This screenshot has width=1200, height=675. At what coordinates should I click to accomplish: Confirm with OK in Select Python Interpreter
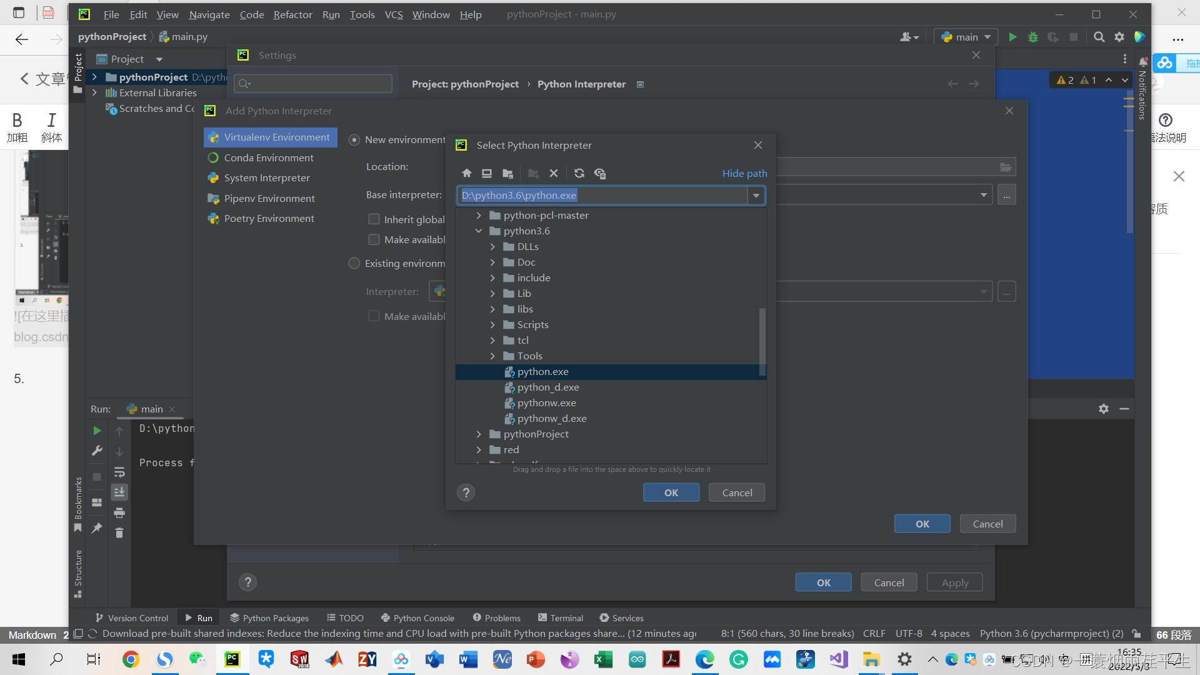click(x=671, y=492)
